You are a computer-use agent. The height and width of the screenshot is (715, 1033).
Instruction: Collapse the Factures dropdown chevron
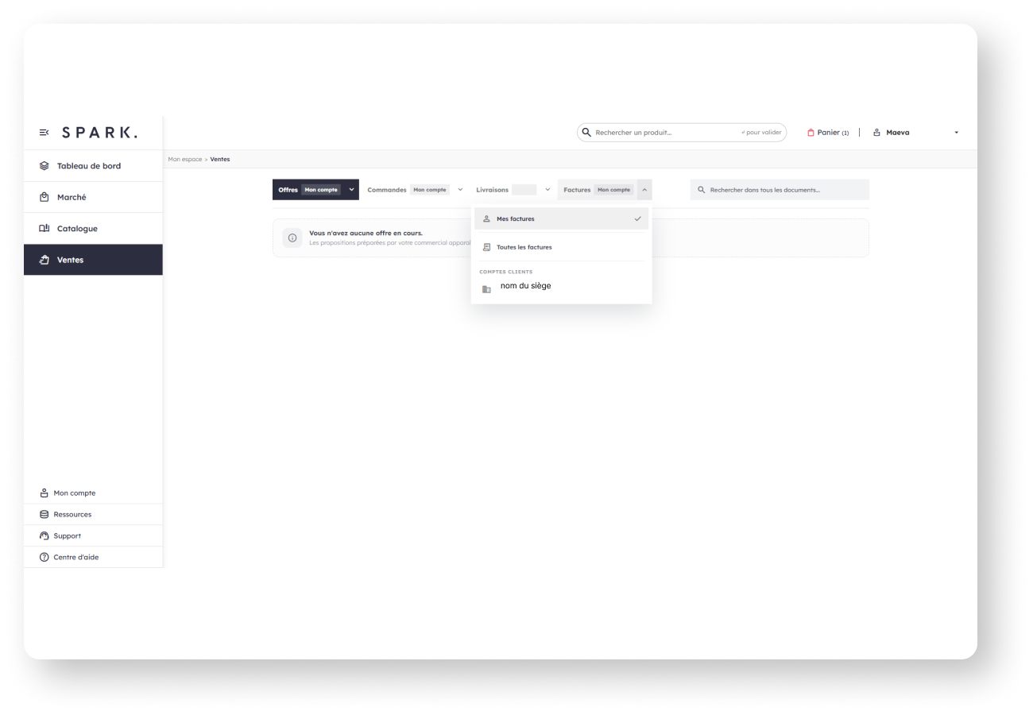644,189
